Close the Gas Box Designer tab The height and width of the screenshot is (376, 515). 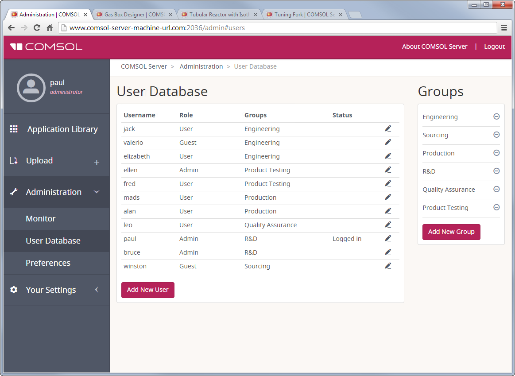[170, 15]
